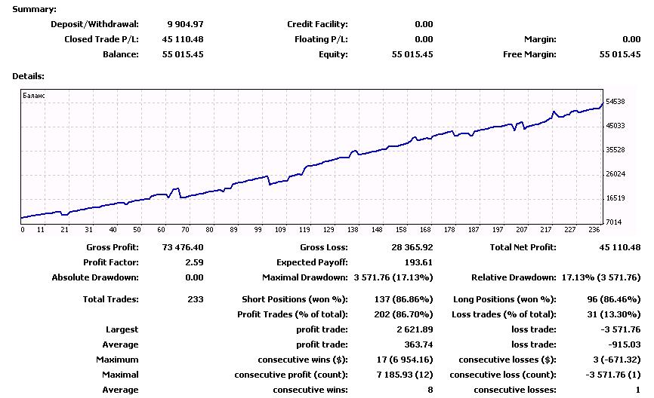Click the Margin label
The height and width of the screenshot is (398, 654).
pyautogui.click(x=540, y=39)
